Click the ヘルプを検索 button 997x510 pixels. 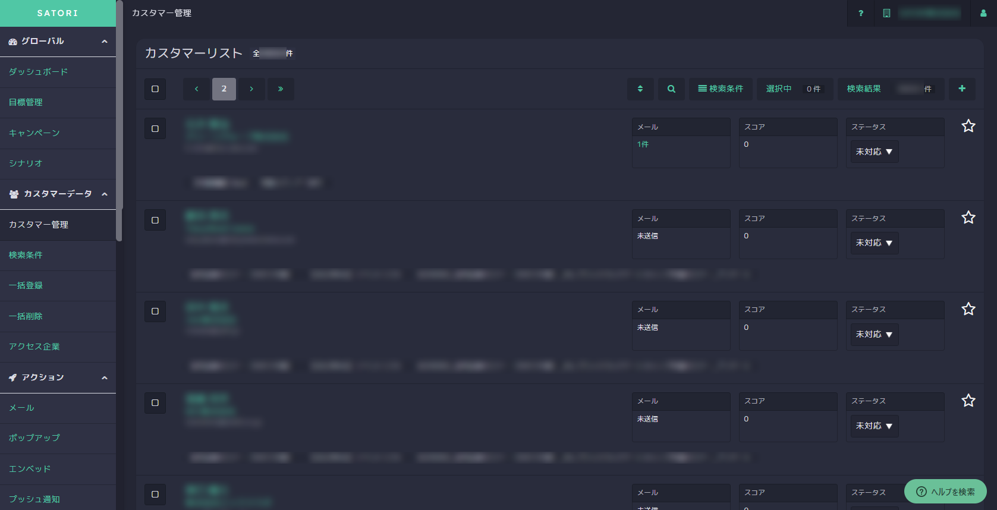coord(945,492)
